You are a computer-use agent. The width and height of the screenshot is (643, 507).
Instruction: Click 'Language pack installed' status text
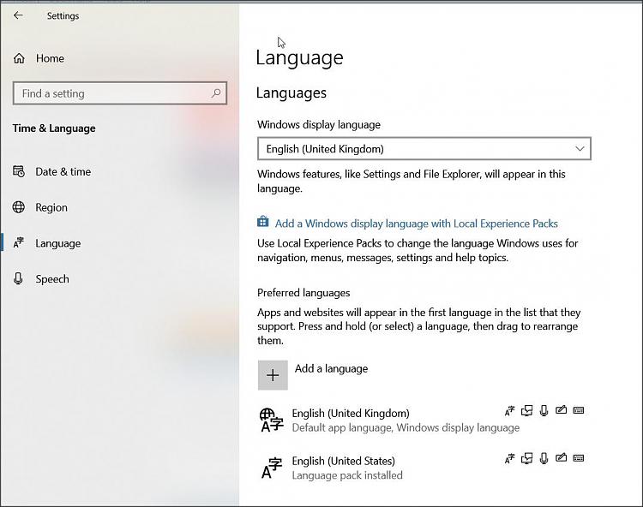point(347,475)
